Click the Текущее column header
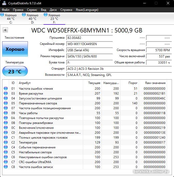Viewport: 174px width, 177px height. 92,83
